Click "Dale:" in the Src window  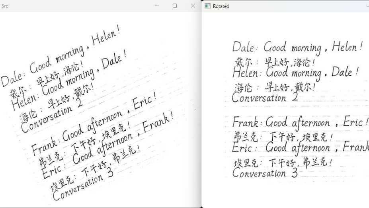(x=13, y=78)
